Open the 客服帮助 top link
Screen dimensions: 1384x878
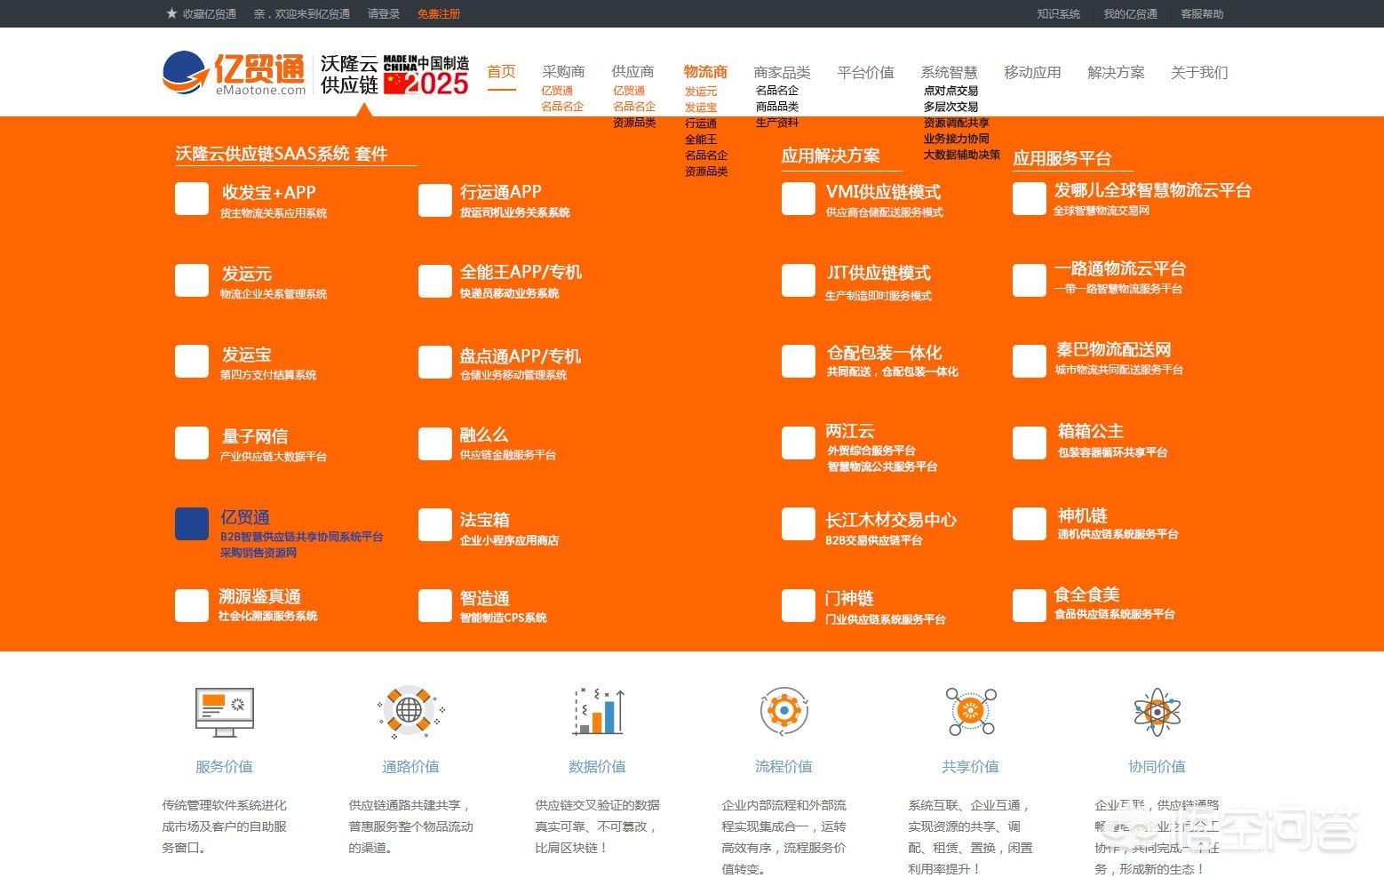pos(1202,13)
